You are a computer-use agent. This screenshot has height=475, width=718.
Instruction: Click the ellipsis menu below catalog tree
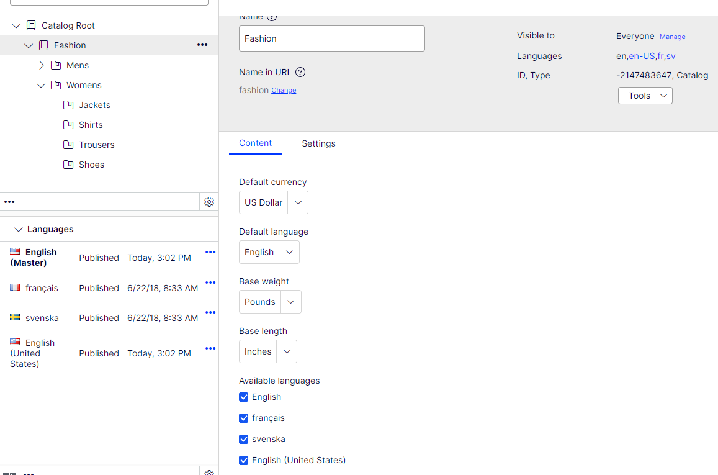pyautogui.click(x=9, y=202)
